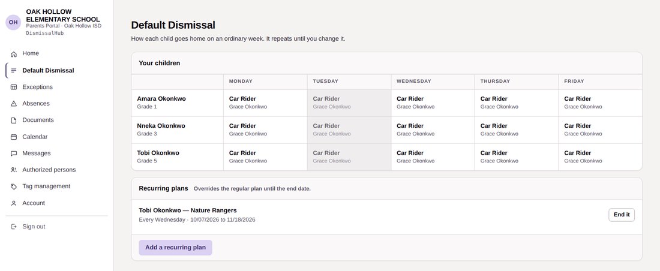Open Documents from the sidebar

[56, 121]
